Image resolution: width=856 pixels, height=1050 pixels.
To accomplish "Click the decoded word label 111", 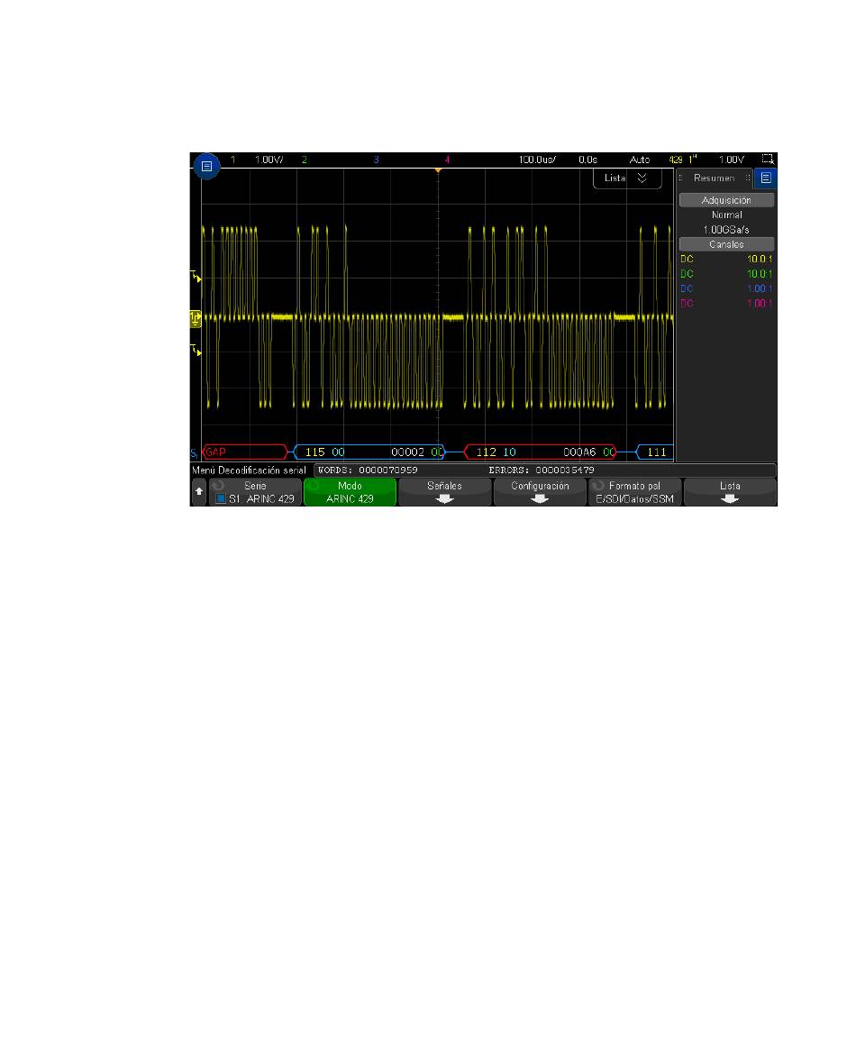I will tap(657, 452).
